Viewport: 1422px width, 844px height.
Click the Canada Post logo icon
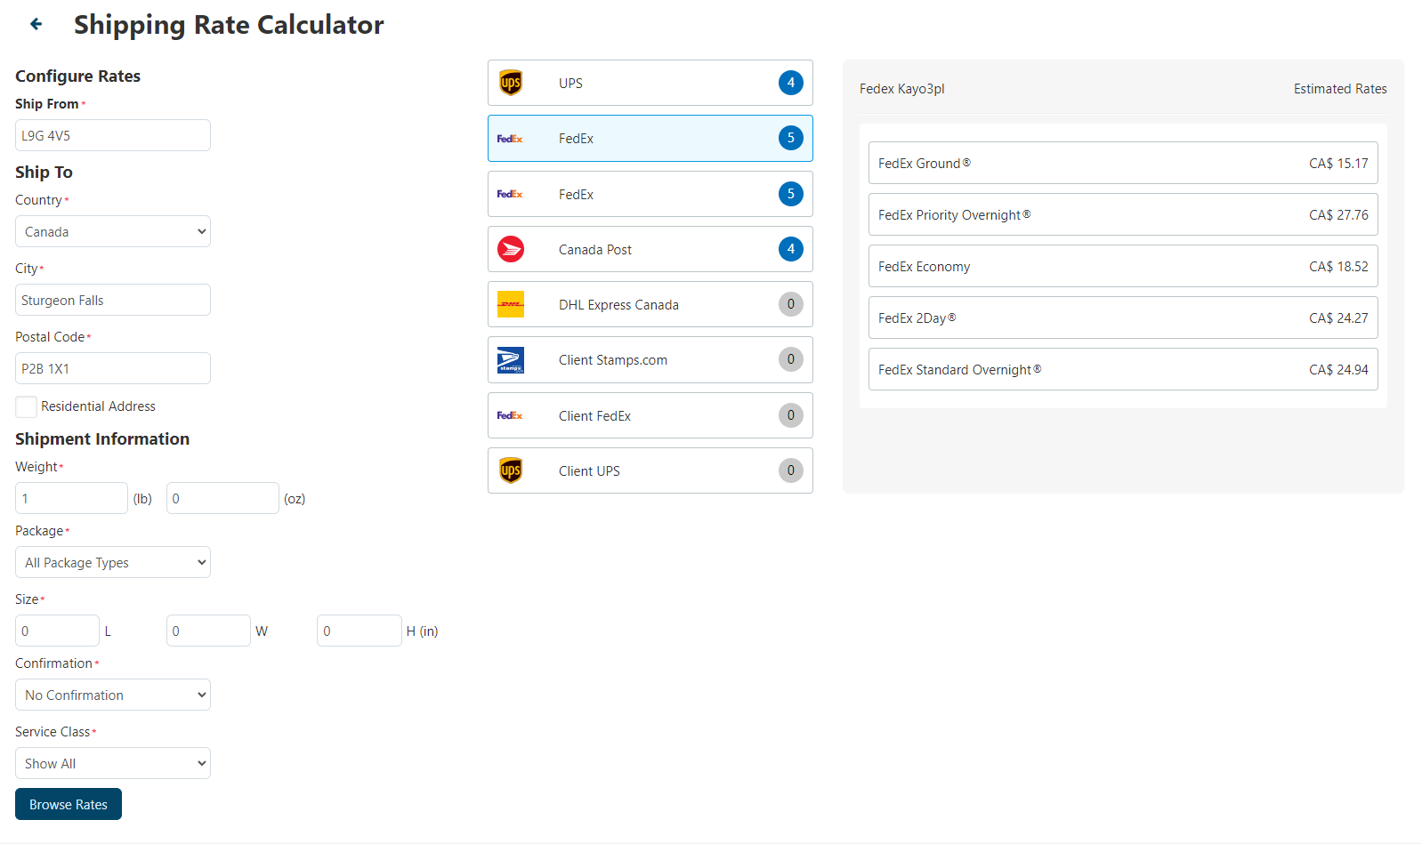pos(511,249)
